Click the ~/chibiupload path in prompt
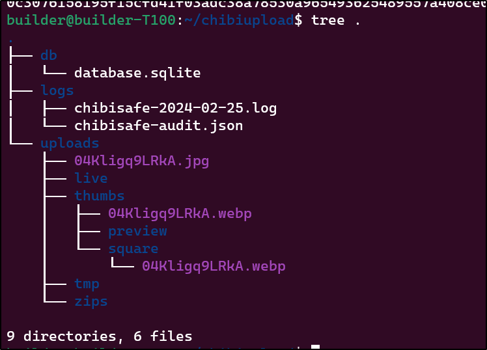Screen dimensions: 487x350 coord(239,20)
